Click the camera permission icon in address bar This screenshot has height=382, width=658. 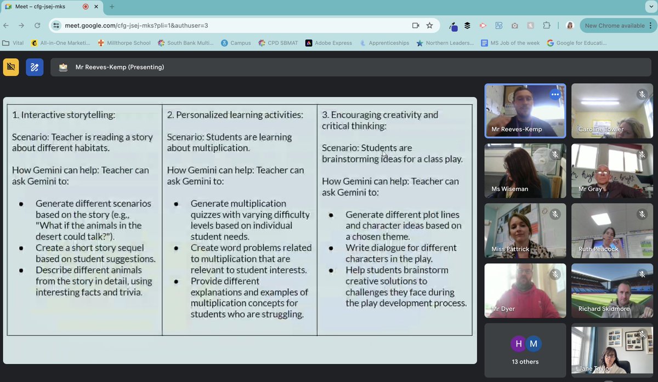tap(416, 25)
